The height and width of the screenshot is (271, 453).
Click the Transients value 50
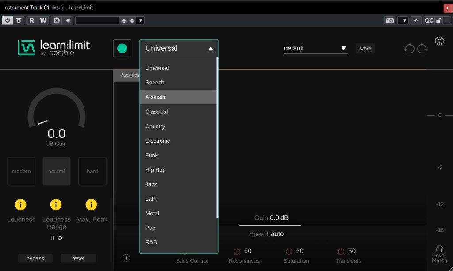pyautogui.click(x=352, y=251)
